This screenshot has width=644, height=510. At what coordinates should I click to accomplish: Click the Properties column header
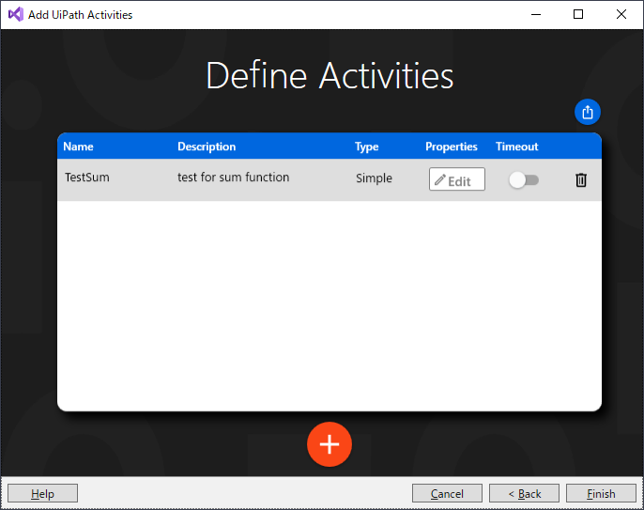452,147
